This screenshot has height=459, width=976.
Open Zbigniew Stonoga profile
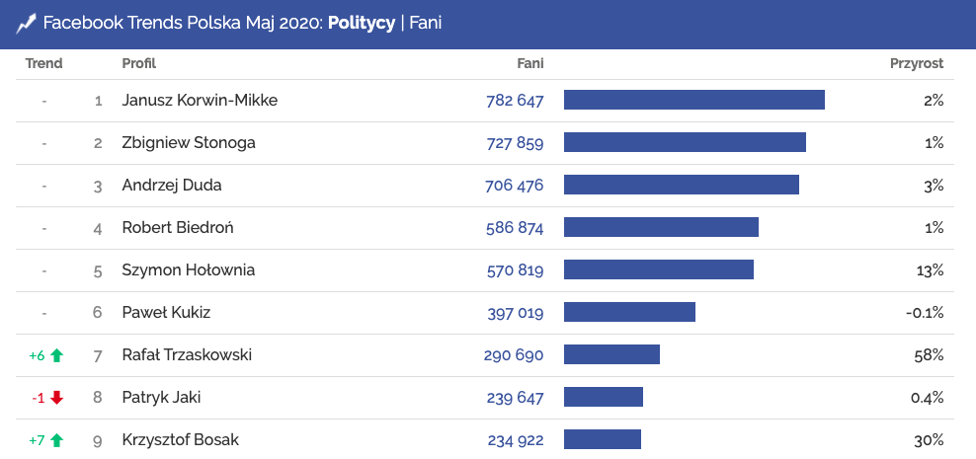189,143
